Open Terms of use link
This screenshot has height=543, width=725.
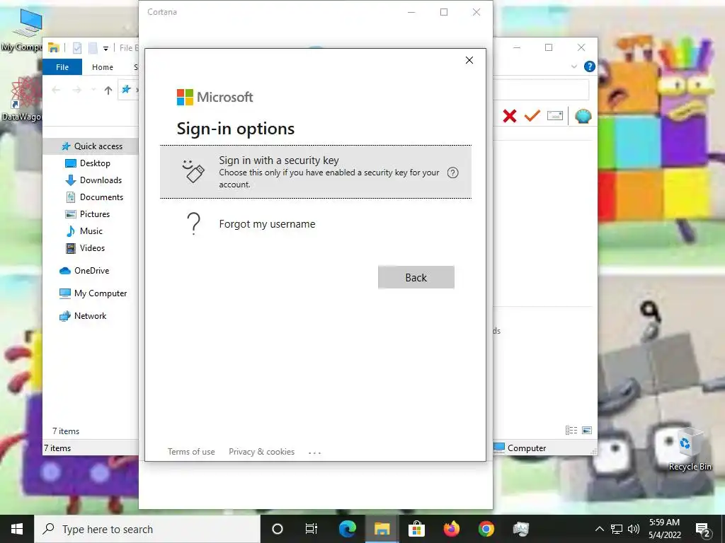point(191,452)
